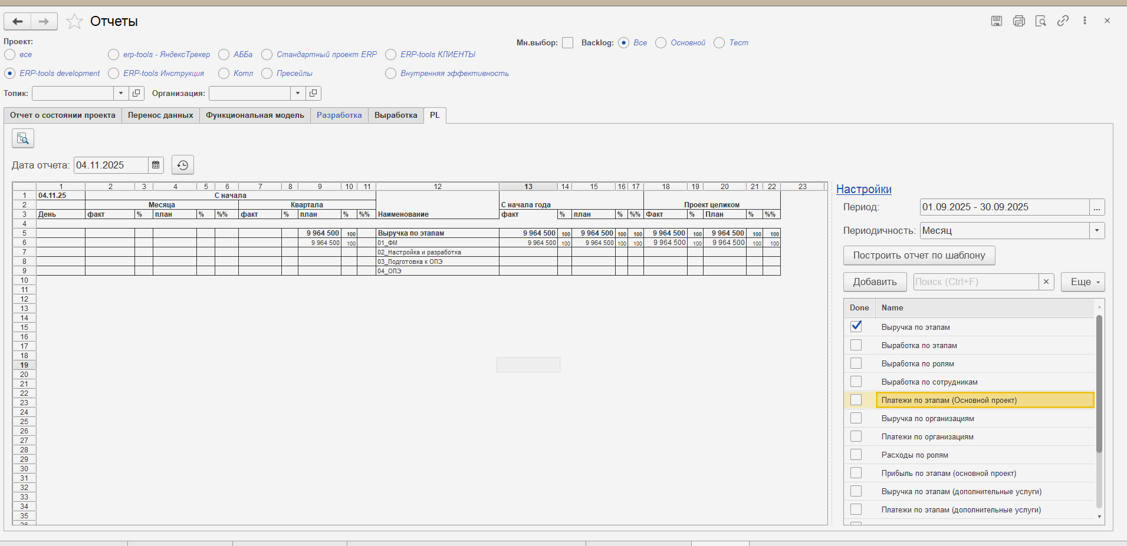Check the Выработка по ролям checkbox

pos(856,363)
